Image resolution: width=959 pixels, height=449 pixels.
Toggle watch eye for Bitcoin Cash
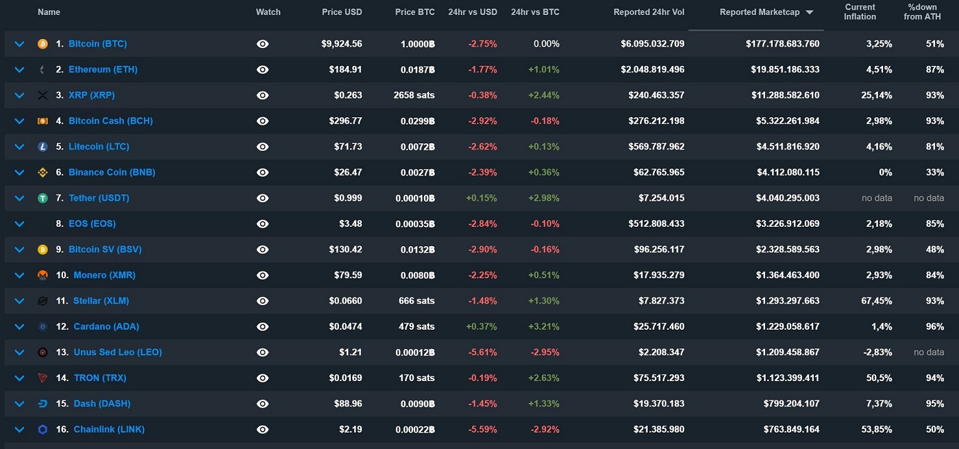[262, 121]
